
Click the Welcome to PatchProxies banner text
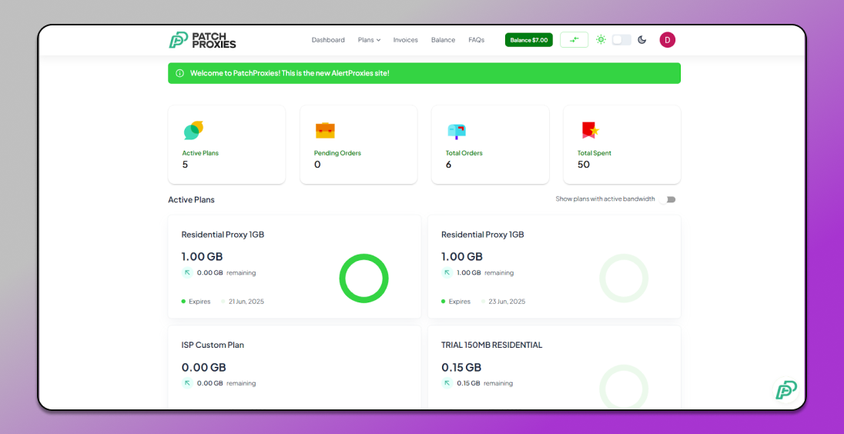coord(290,73)
